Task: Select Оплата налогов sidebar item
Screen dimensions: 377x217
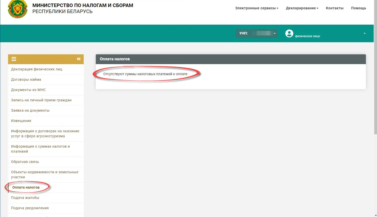Action: click(46, 187)
